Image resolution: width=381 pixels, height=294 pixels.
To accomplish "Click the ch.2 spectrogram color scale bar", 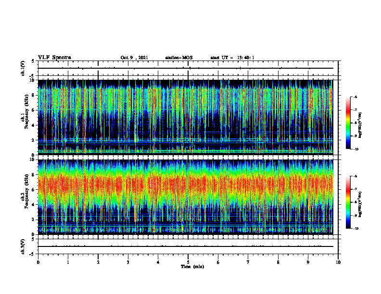I will (348, 202).
